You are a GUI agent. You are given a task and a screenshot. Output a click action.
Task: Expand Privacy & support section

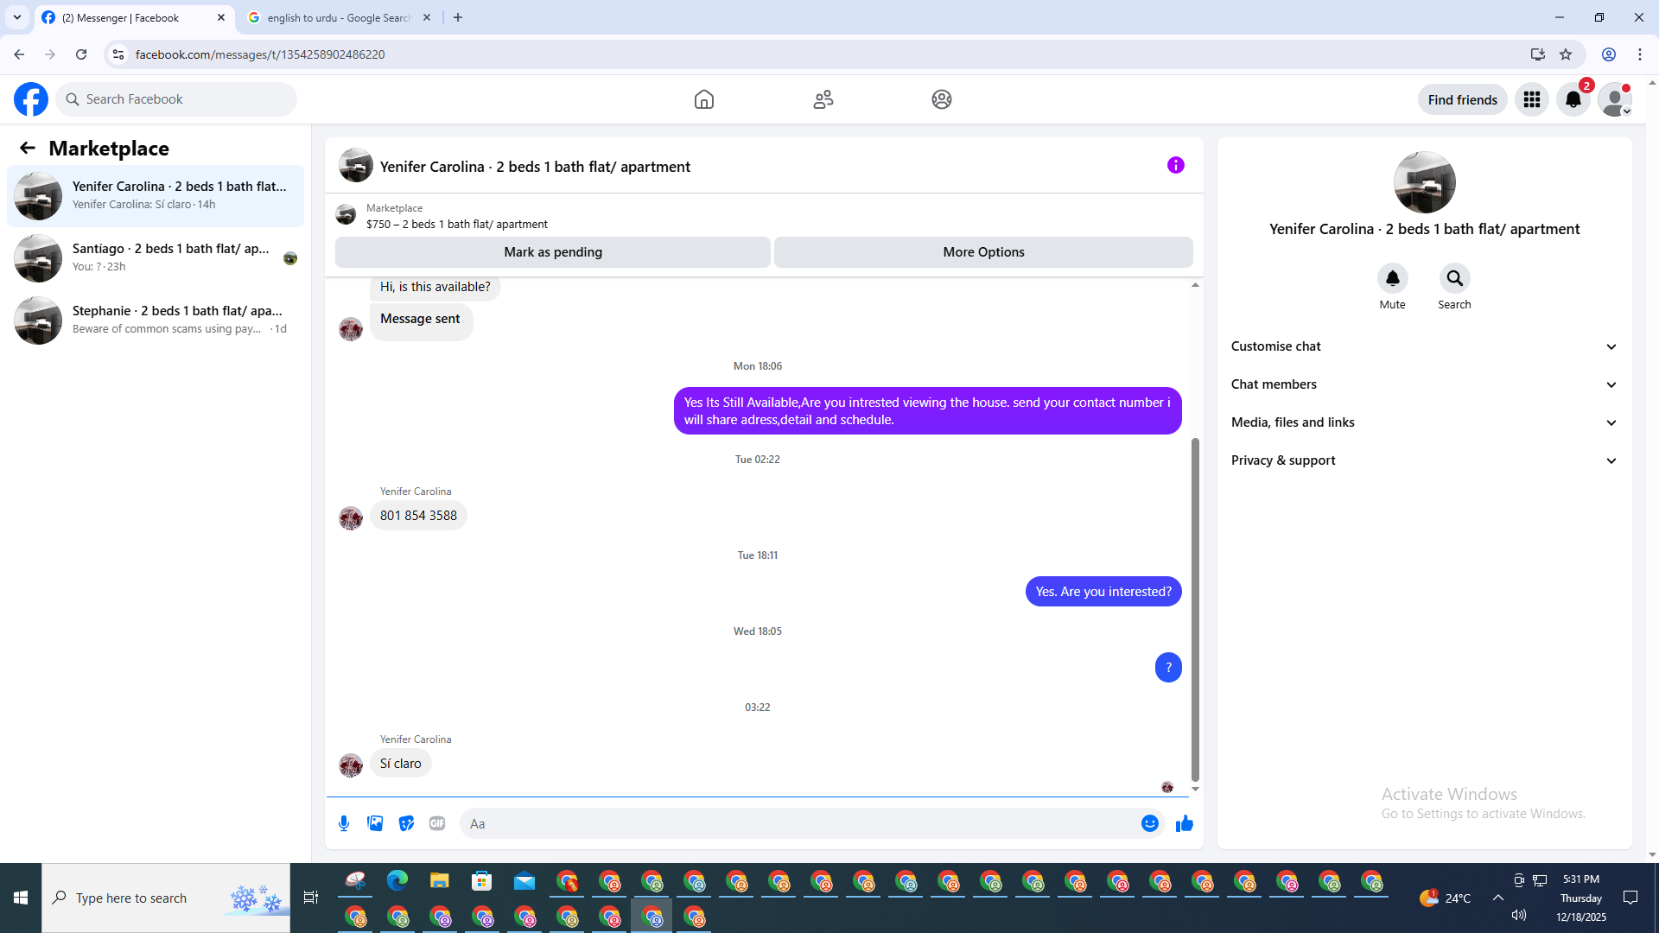(1424, 460)
